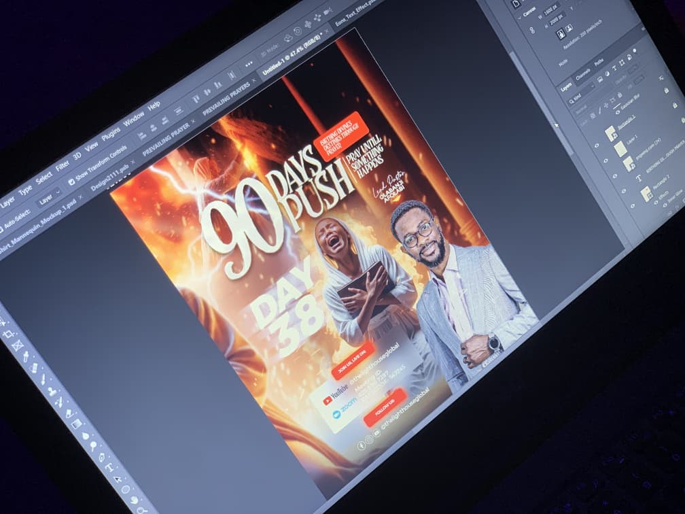The height and width of the screenshot is (514, 685).
Task: Toggle Gaussian Blur smart filter visibility
Action: 617,112
